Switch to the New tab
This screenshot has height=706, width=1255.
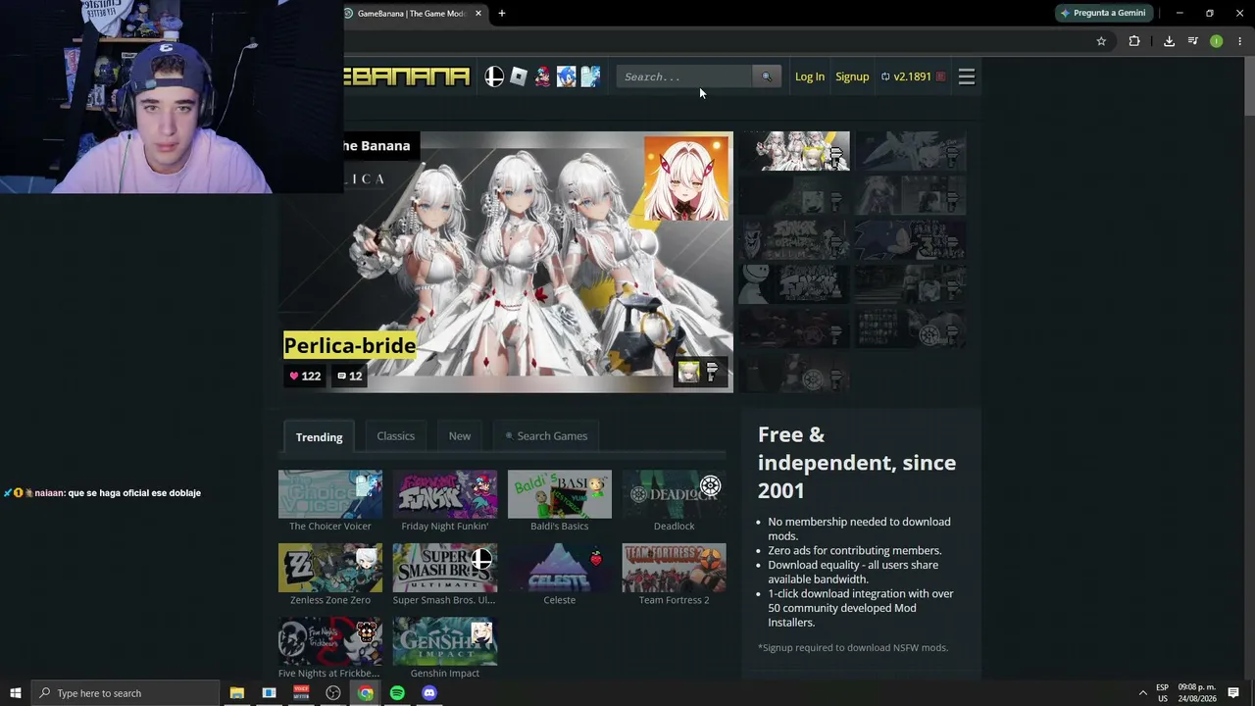460,436
